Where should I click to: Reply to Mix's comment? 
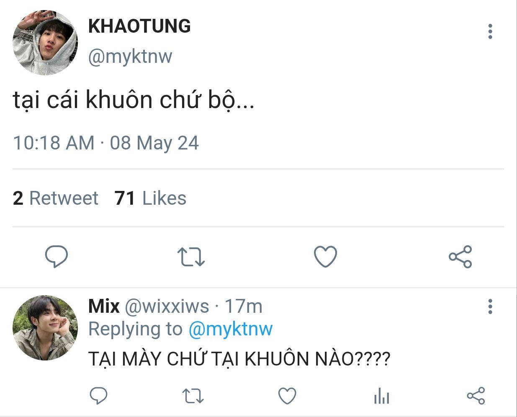pos(99,396)
